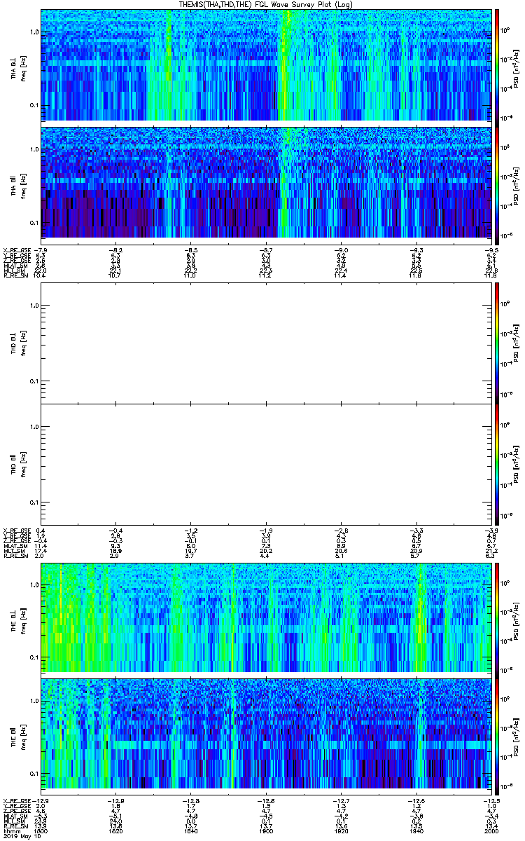Click the THA R_RE_SM value '11.8'

pos(490,276)
